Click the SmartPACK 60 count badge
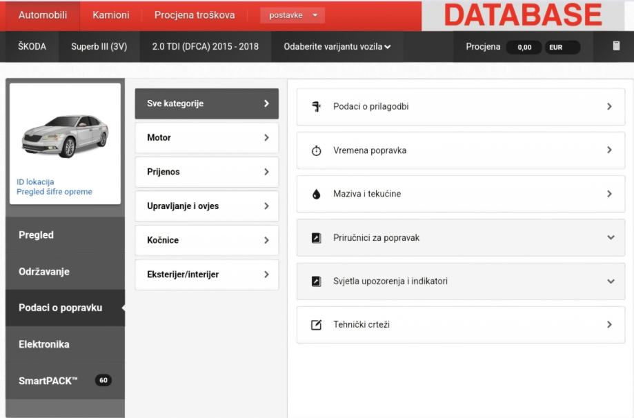 103,380
